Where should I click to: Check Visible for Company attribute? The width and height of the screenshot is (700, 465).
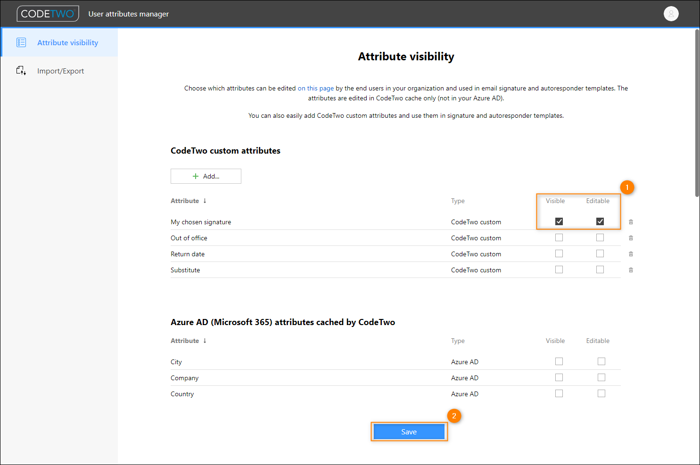[x=559, y=377]
